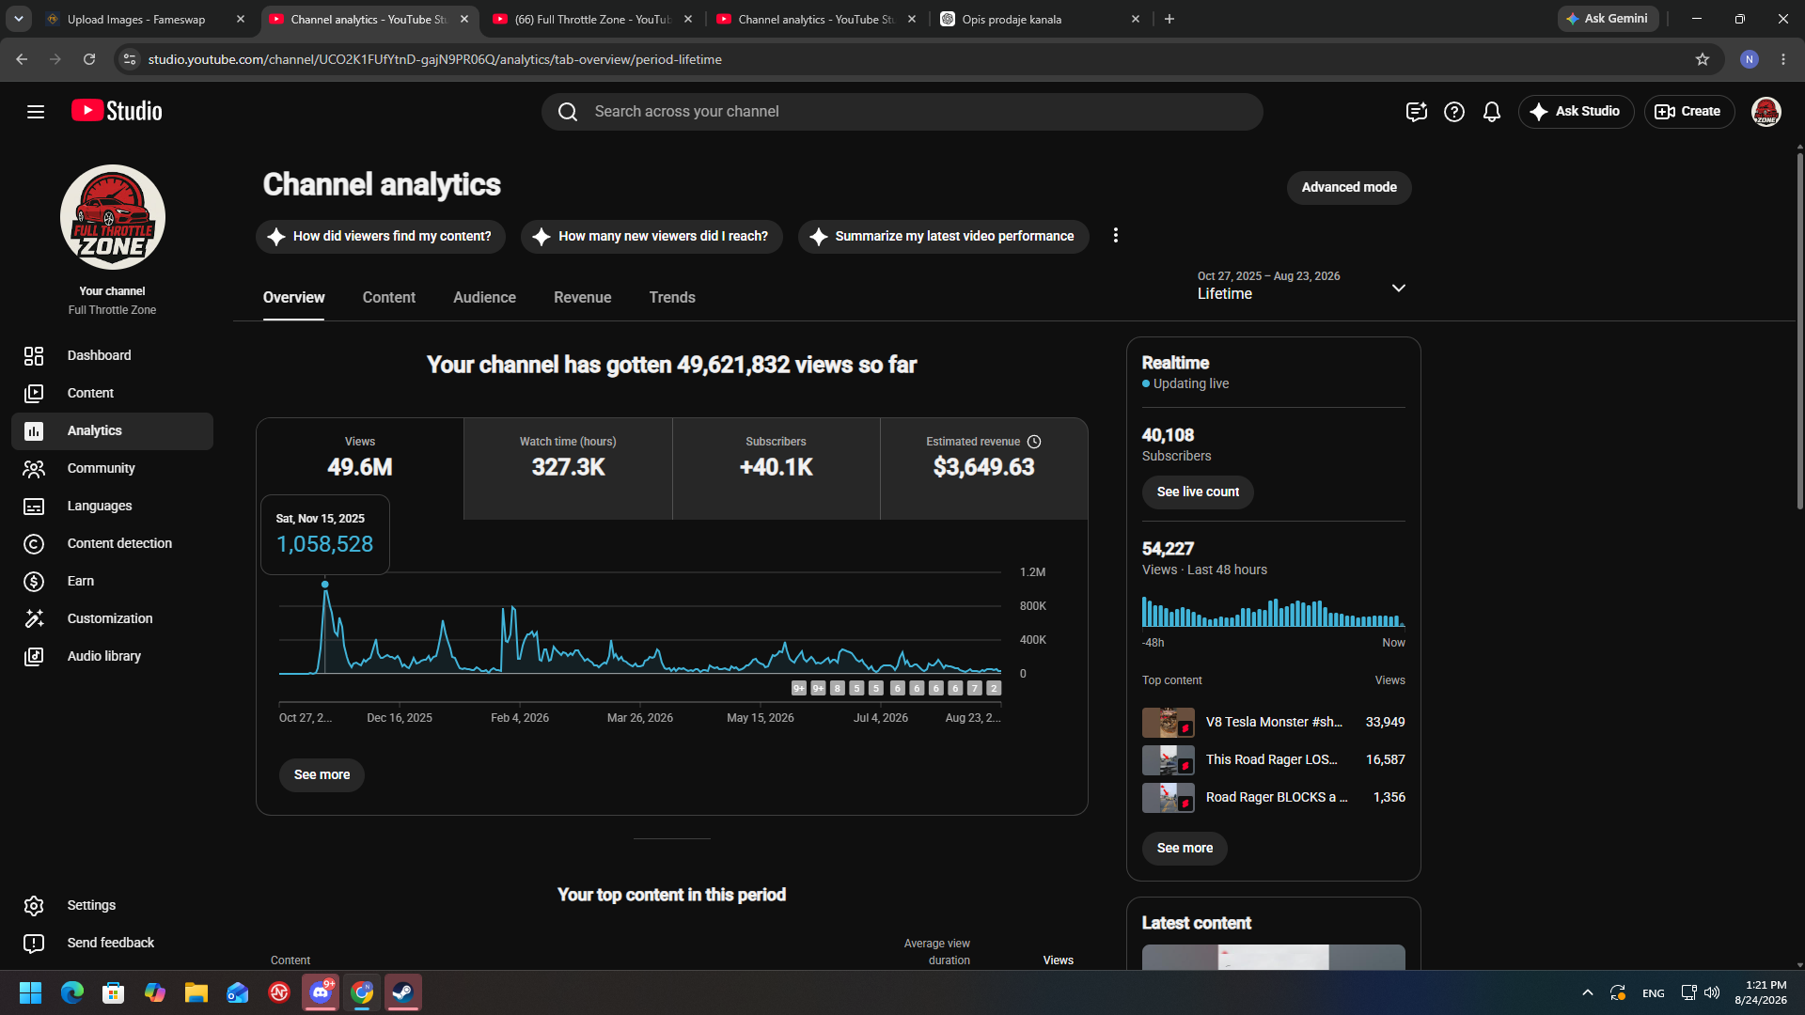
Task: Open the three-dot more suggestions menu
Action: coord(1116,236)
